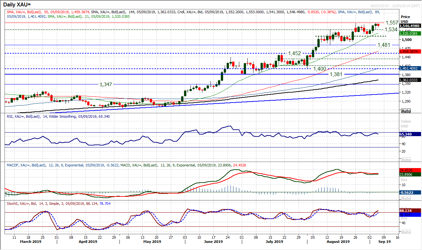Select the red SMA value 1,459.3874

[x=410, y=51]
